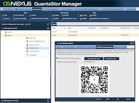Click Delete in the User Group section
139x103 pixels.
tap(55, 18)
